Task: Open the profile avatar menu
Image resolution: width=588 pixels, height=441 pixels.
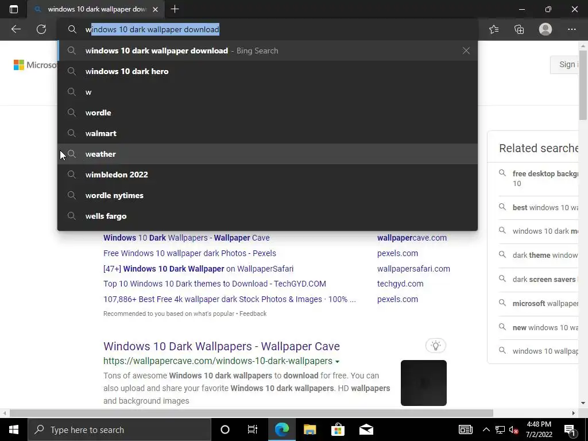Action: coord(546,29)
